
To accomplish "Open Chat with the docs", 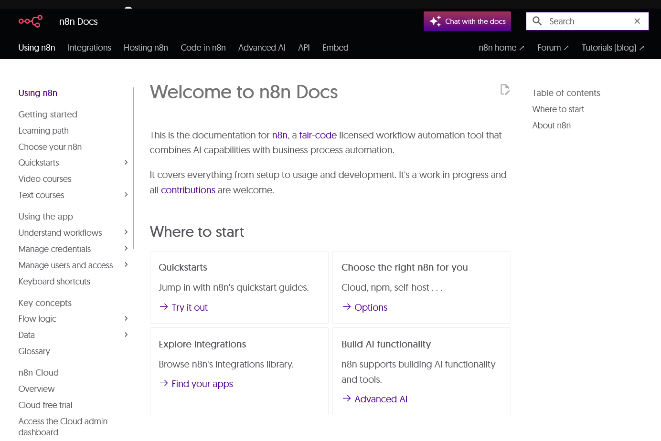I will pos(467,21).
